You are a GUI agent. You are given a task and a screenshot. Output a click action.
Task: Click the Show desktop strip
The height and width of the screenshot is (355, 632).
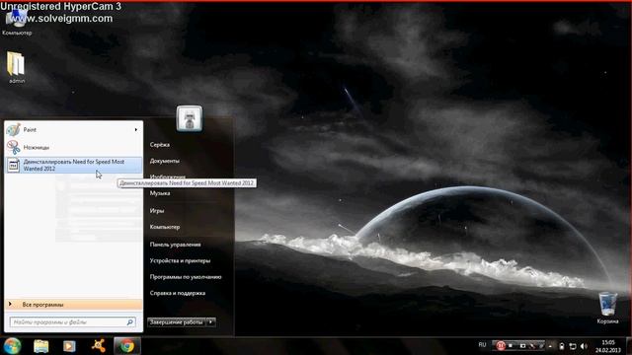click(x=629, y=346)
